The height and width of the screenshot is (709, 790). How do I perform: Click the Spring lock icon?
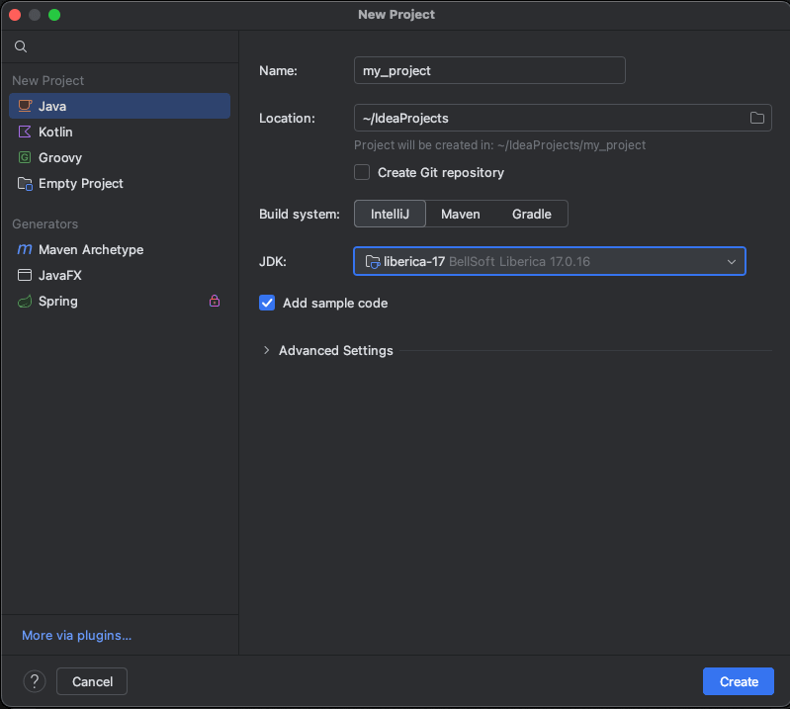tap(215, 301)
